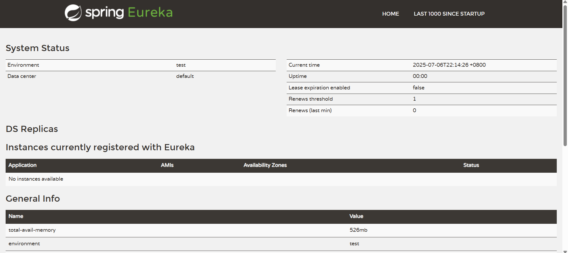This screenshot has height=253, width=568.
Task: Click the Current time label
Action: point(304,65)
